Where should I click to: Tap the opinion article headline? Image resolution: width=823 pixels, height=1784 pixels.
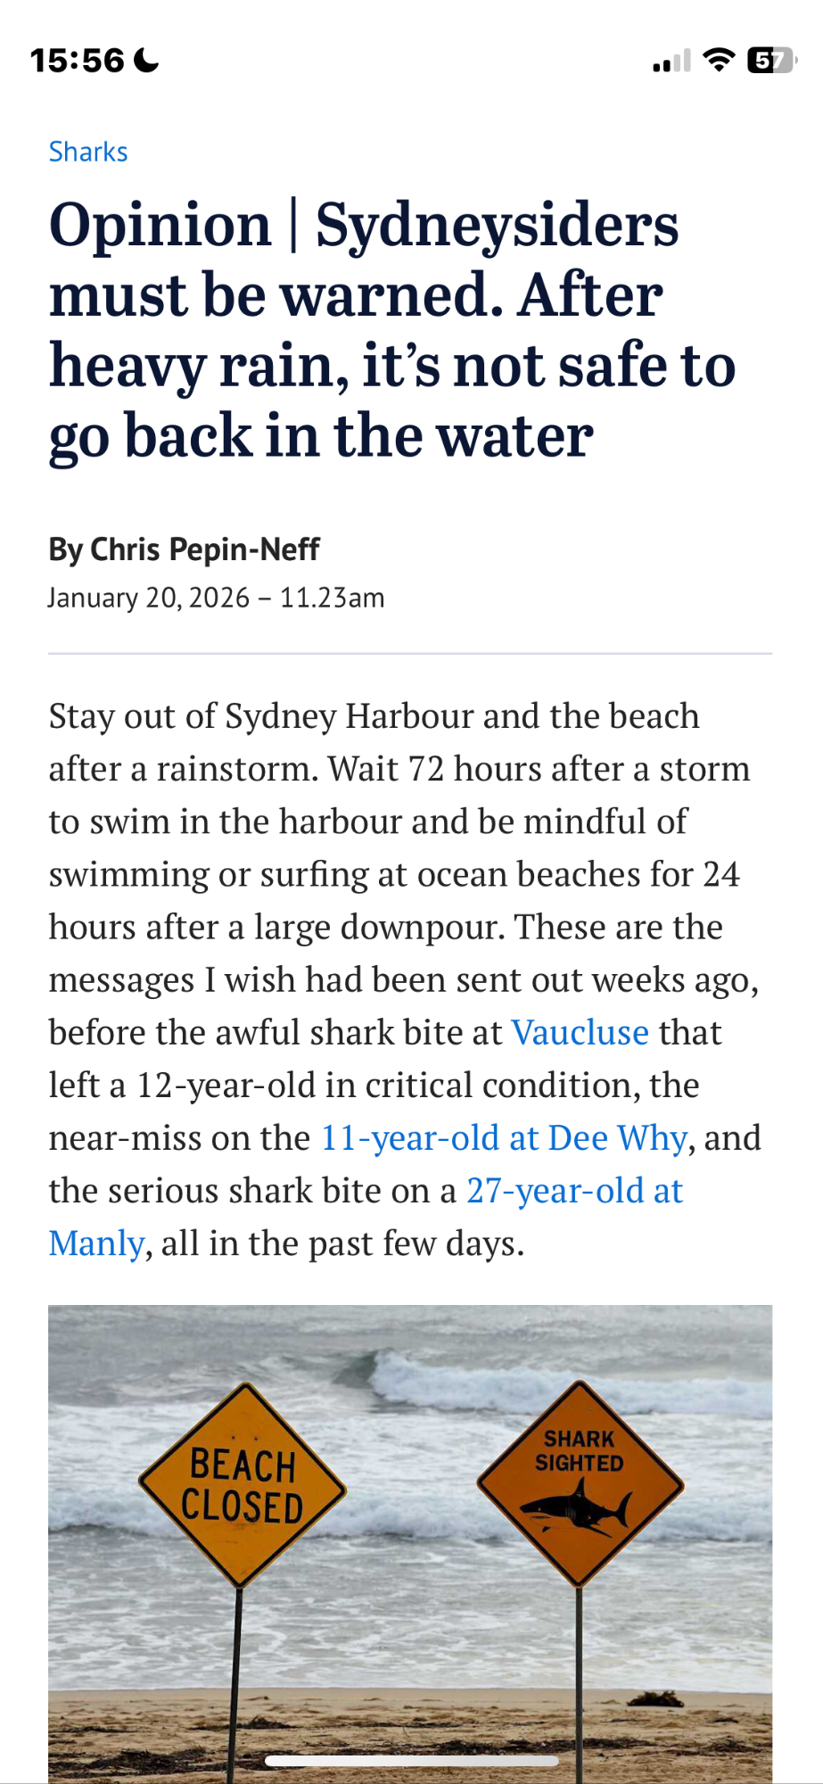(x=392, y=330)
